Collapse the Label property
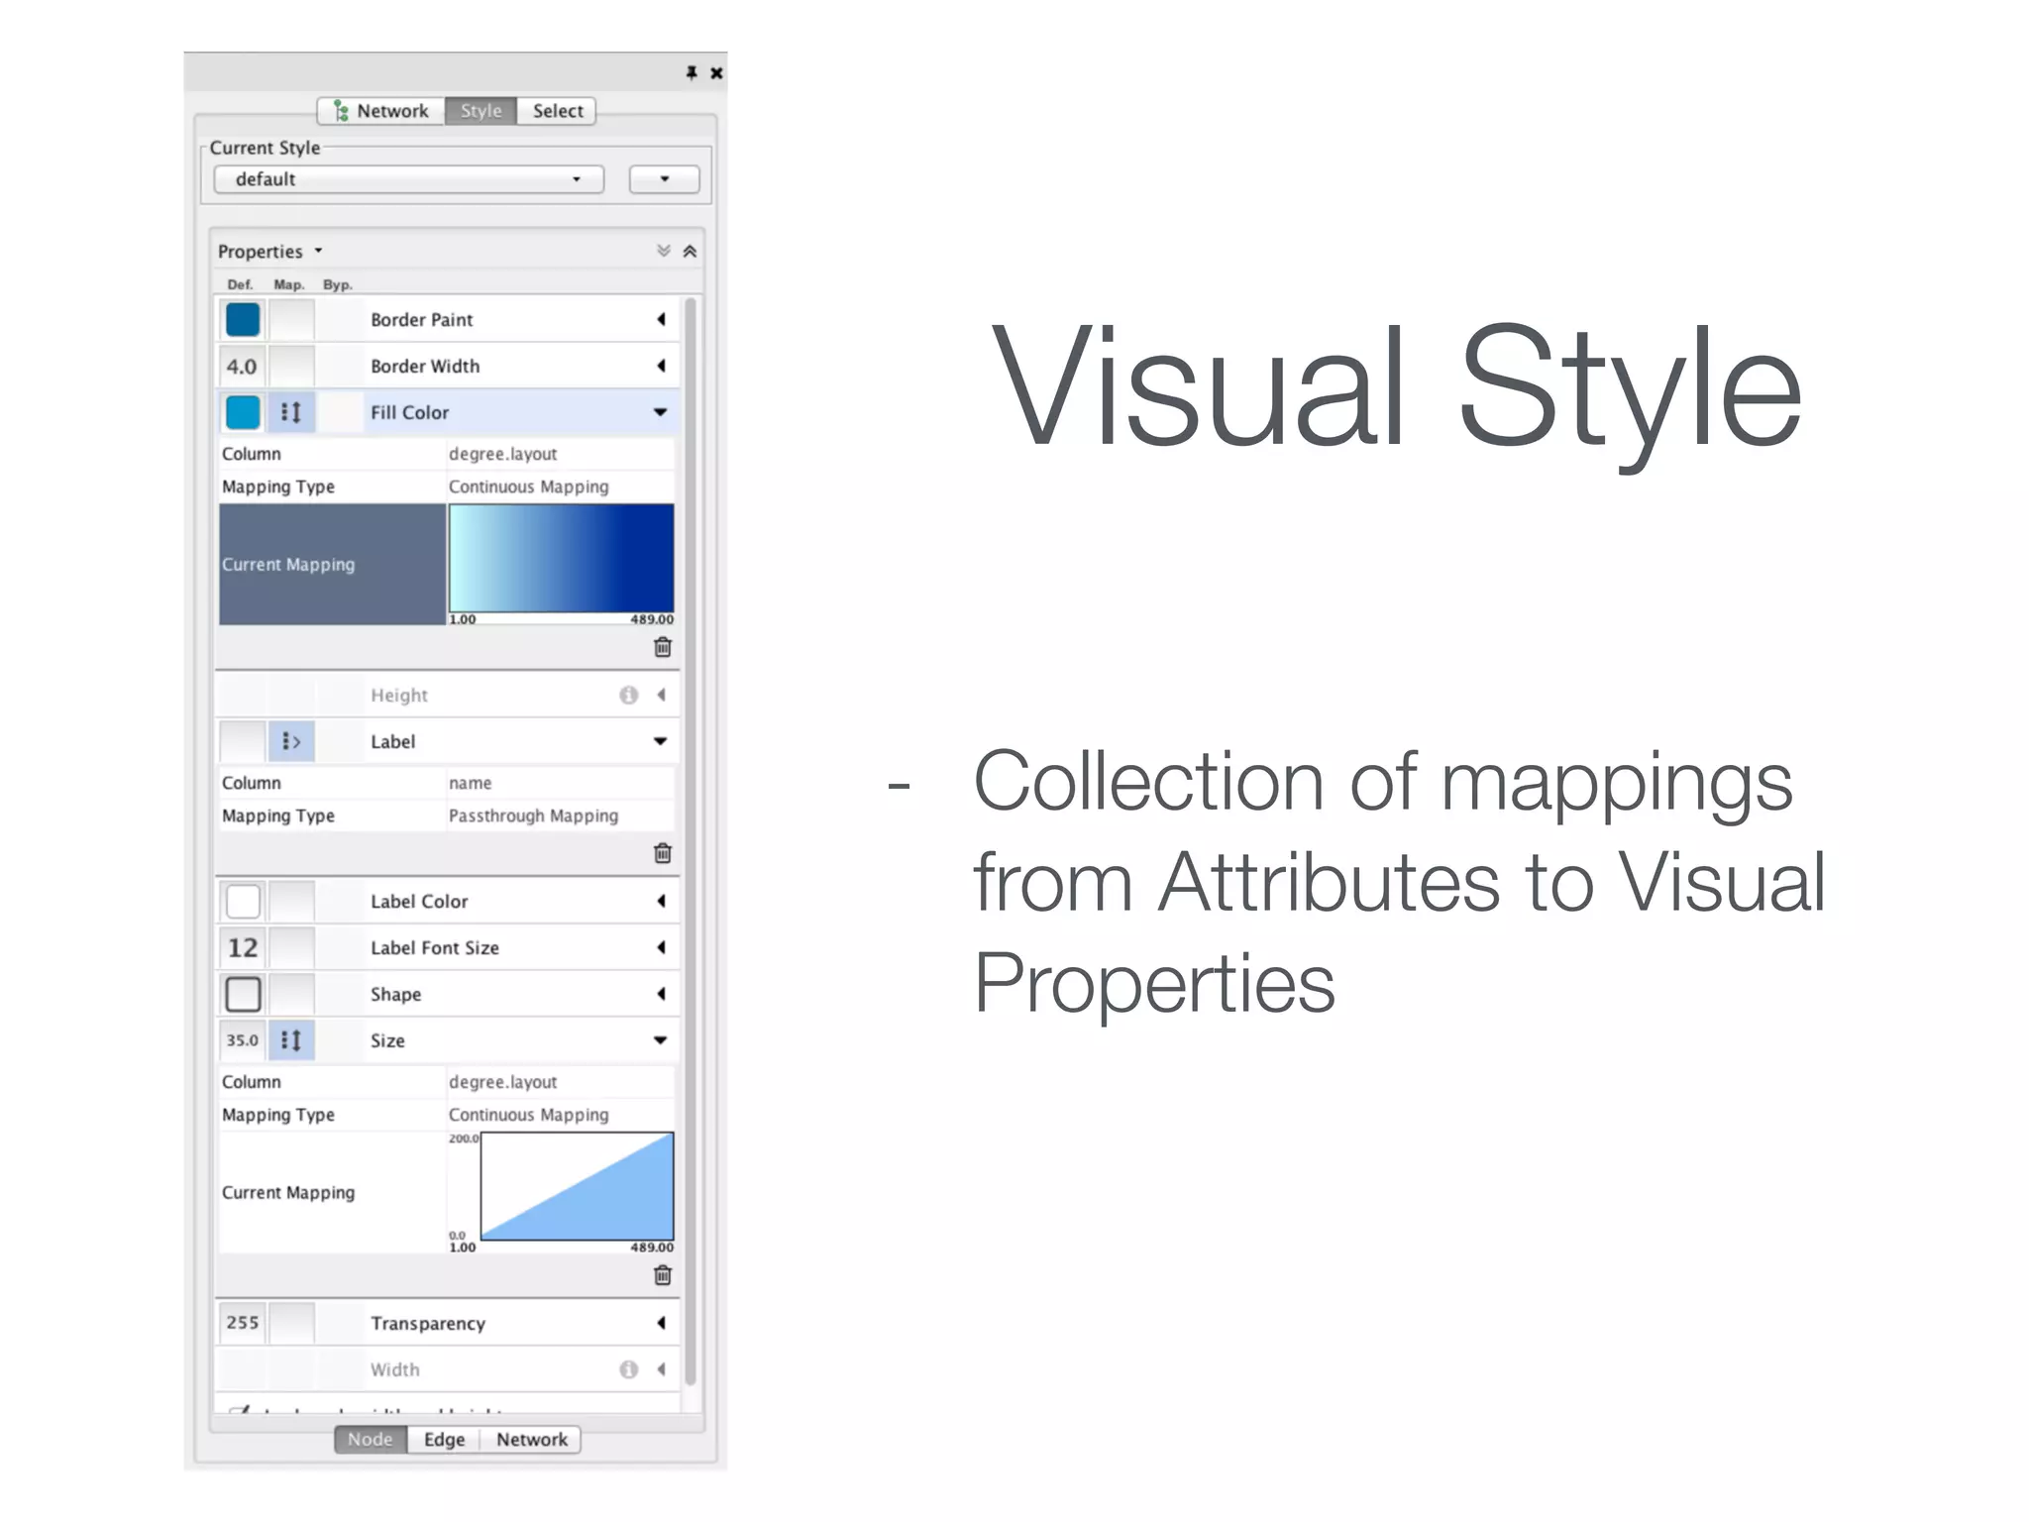Image resolution: width=2029 pixels, height=1522 pixels. coord(661,741)
